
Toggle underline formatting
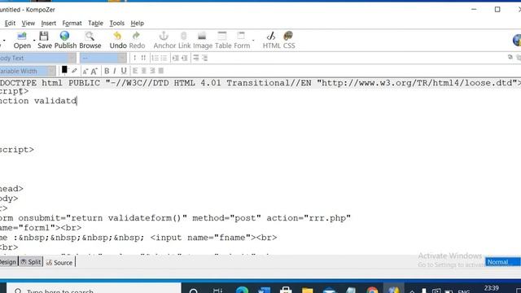(124, 71)
